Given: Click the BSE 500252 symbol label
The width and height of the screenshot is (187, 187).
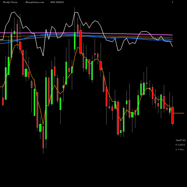Looking at the screenshot, I should [57, 2].
